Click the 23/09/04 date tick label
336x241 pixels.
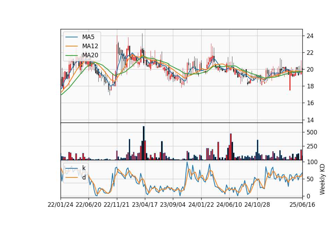(x=173, y=205)
